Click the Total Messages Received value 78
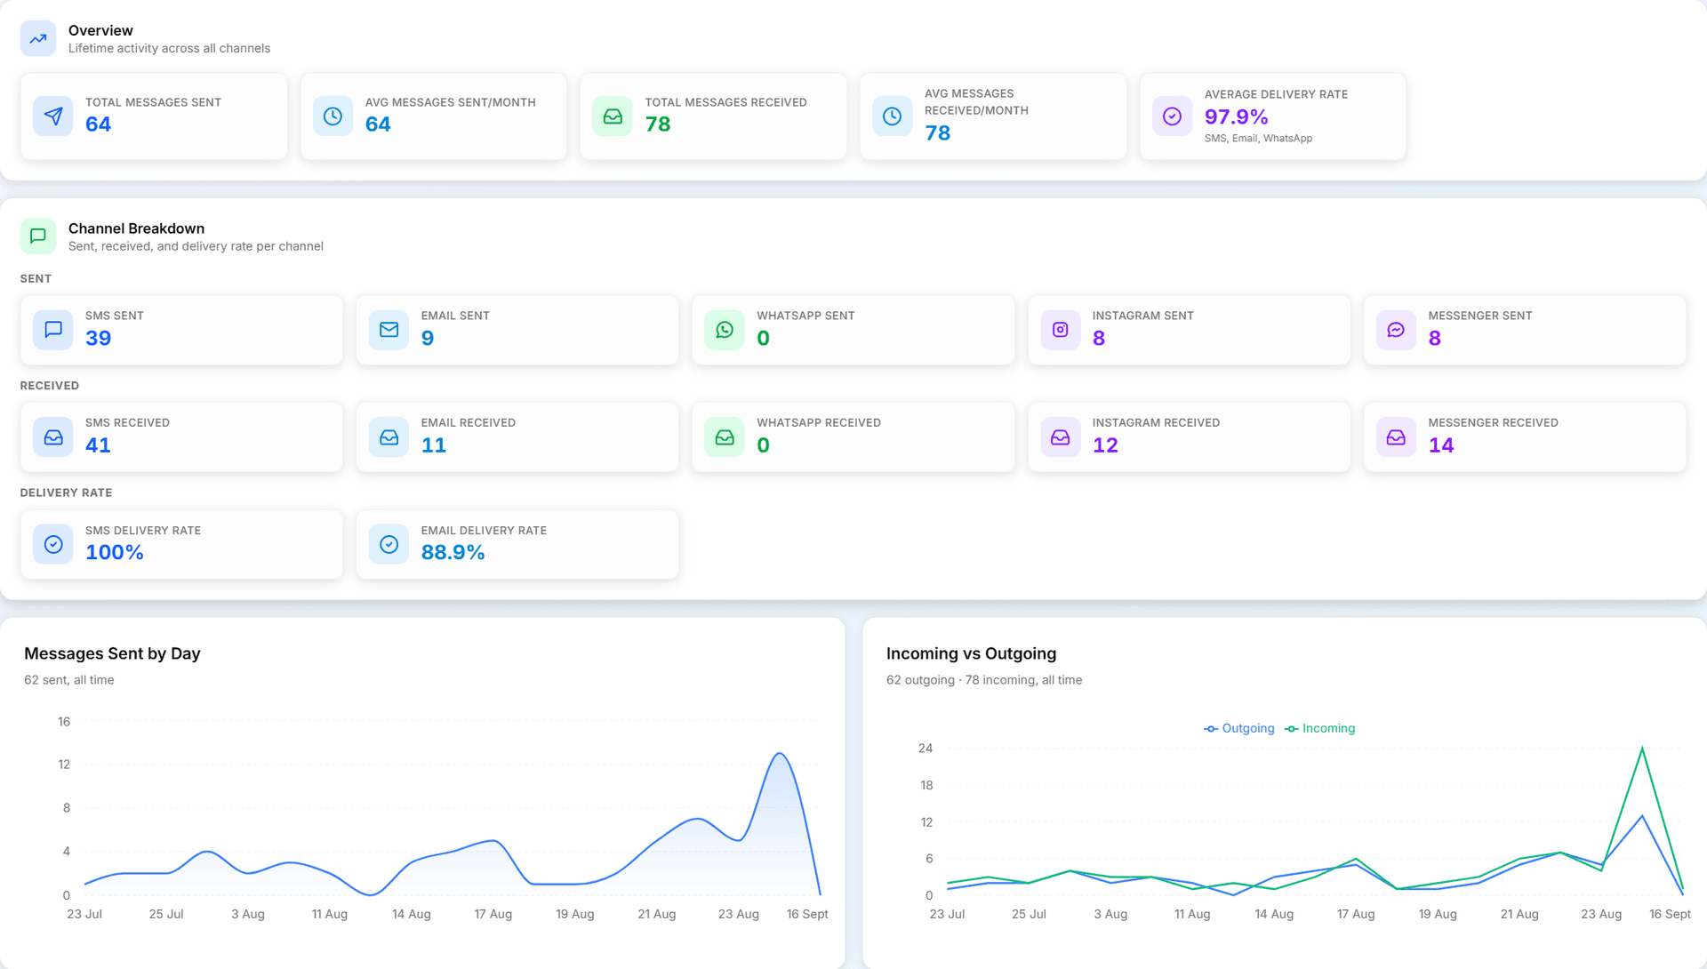 point(658,124)
